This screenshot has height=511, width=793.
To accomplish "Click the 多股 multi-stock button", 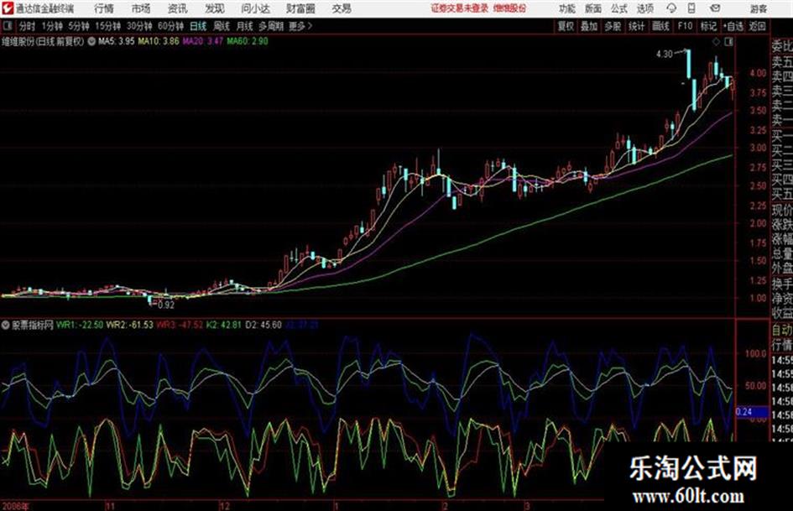I will (x=613, y=26).
